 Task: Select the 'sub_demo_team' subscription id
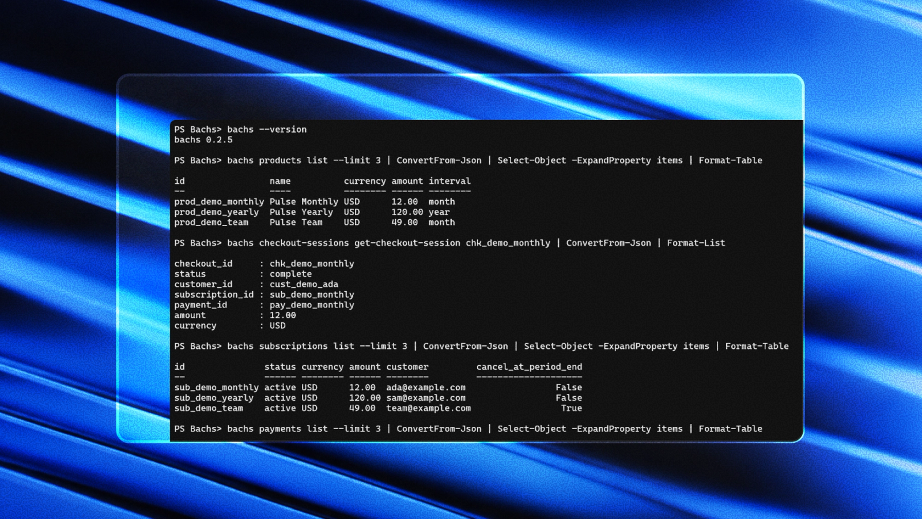[209, 408]
